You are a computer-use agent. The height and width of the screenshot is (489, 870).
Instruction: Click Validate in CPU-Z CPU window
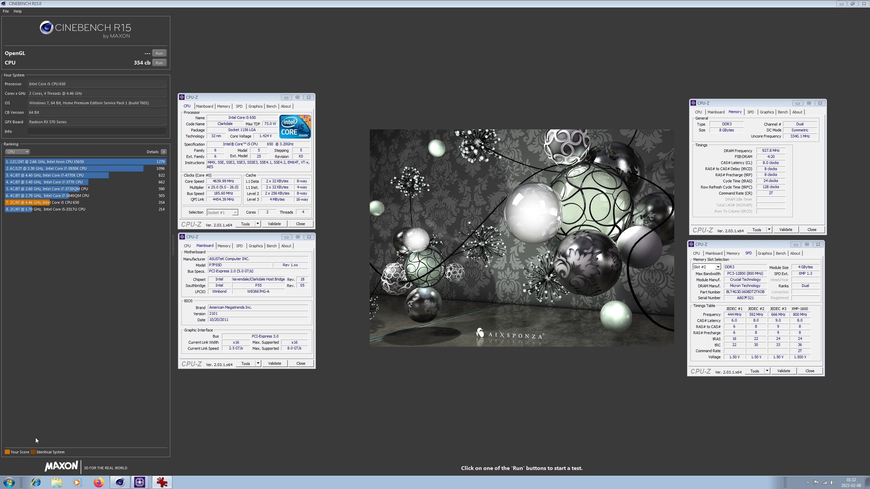[x=274, y=224]
